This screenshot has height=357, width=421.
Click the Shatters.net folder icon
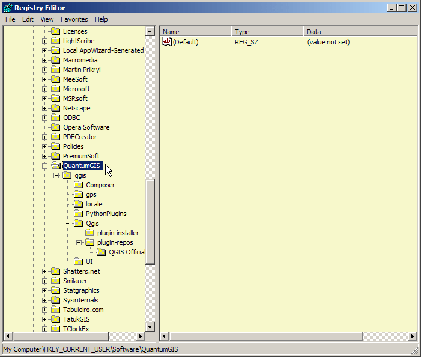tap(56, 271)
